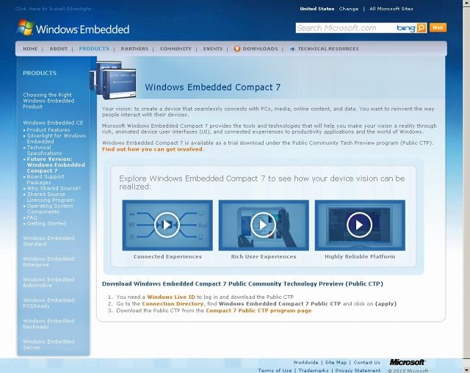The image size is (470, 373).
Task: Open the Downloads menu label
Action: coord(260,49)
